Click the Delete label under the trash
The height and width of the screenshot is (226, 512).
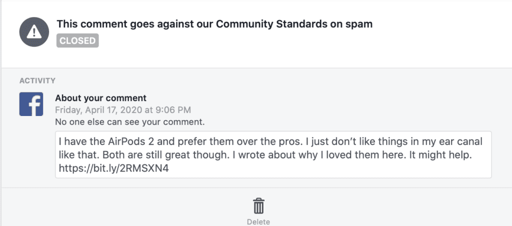[x=258, y=221]
